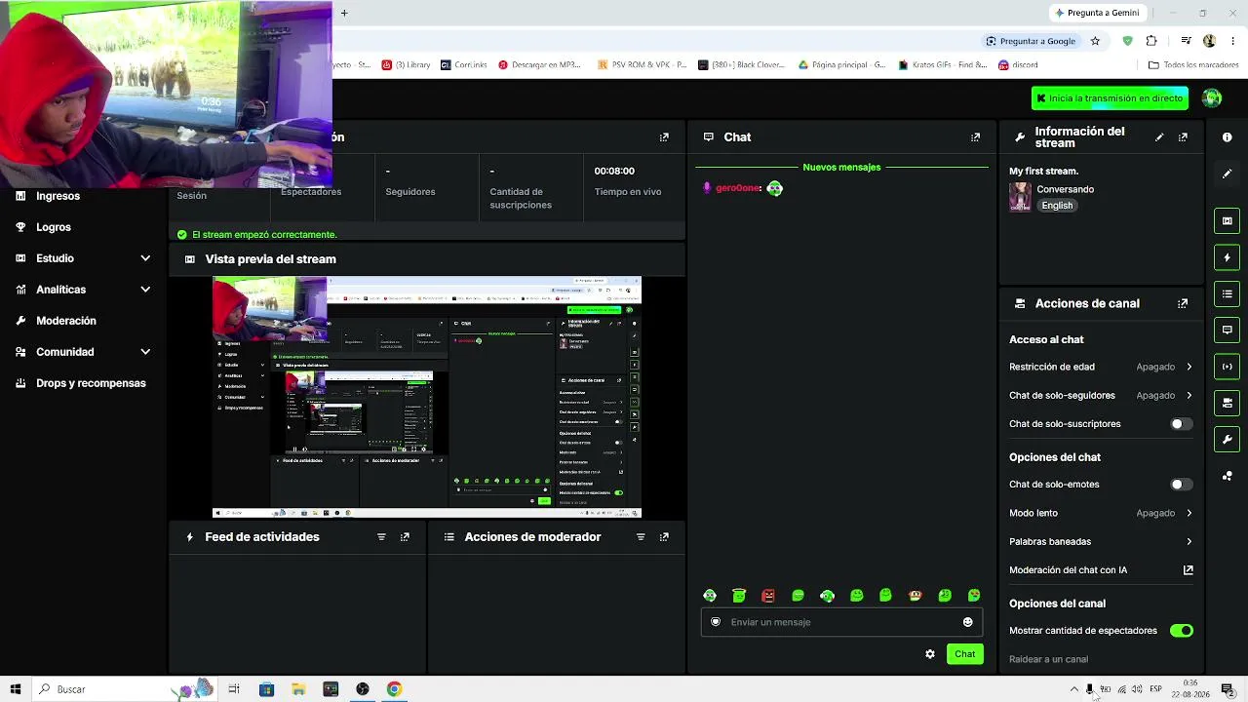The image size is (1248, 702).
Task: Click Raidear a un canal link
Action: tap(1048, 660)
